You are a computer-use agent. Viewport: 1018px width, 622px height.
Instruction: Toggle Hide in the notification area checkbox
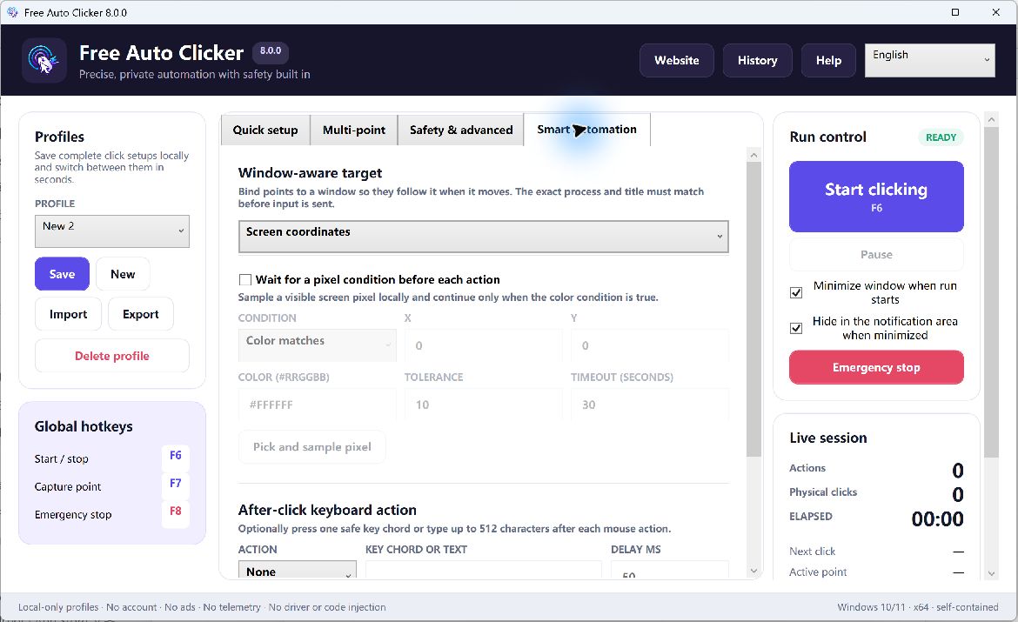coord(796,329)
